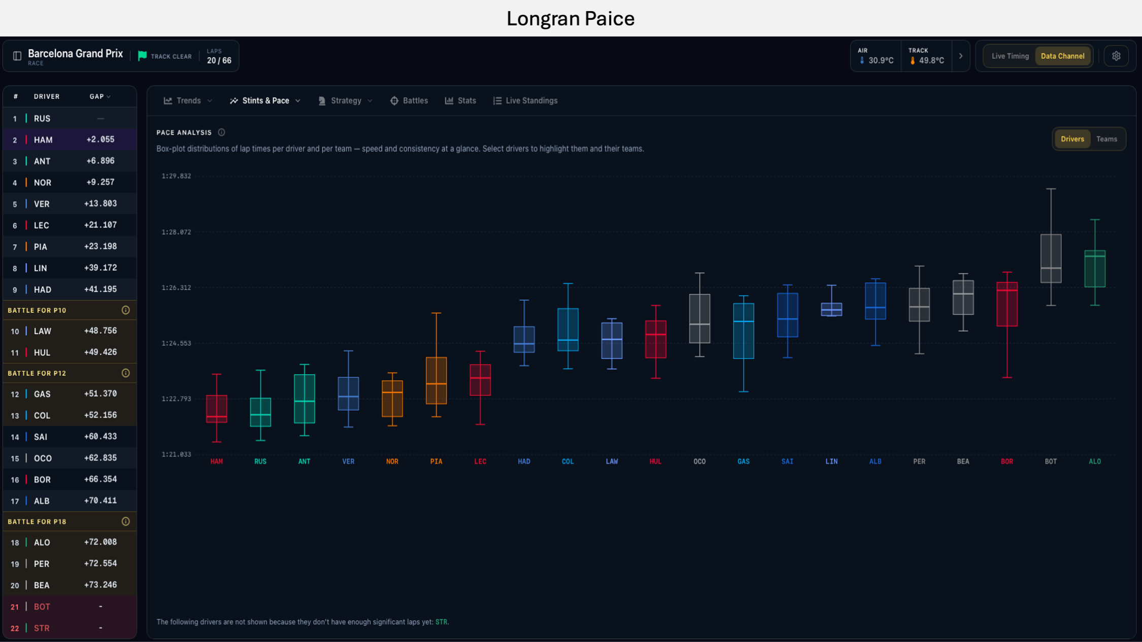Switch to Live Timing mode
The height and width of the screenshot is (642, 1142).
1010,56
